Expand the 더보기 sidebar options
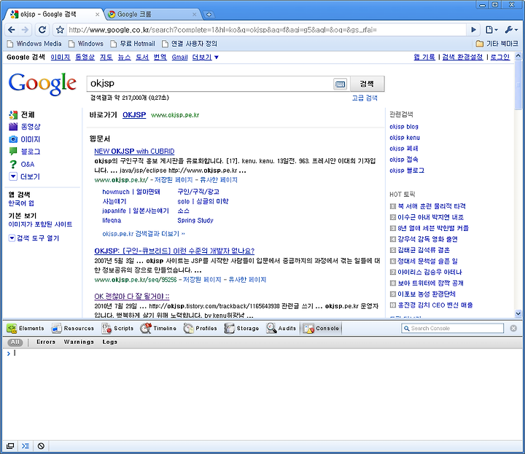The width and height of the screenshot is (525, 454). [x=24, y=176]
